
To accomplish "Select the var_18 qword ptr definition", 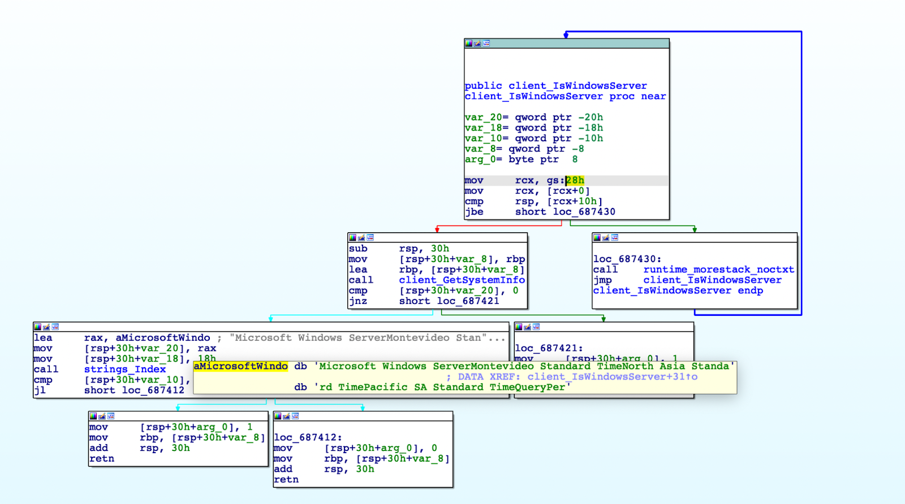I will 533,128.
